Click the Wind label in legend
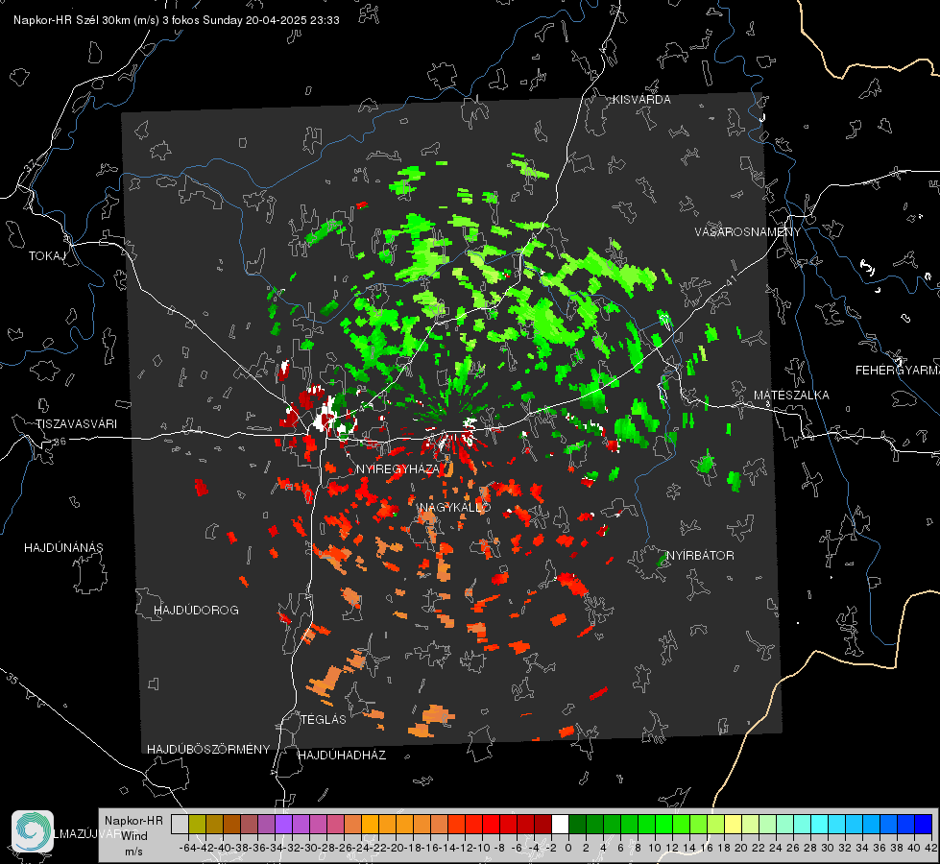 coord(134,835)
